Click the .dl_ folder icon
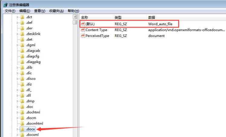The height and width of the screenshot is (137, 226). 22,90
